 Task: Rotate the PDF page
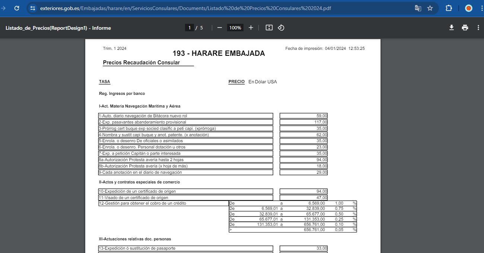[281, 27]
